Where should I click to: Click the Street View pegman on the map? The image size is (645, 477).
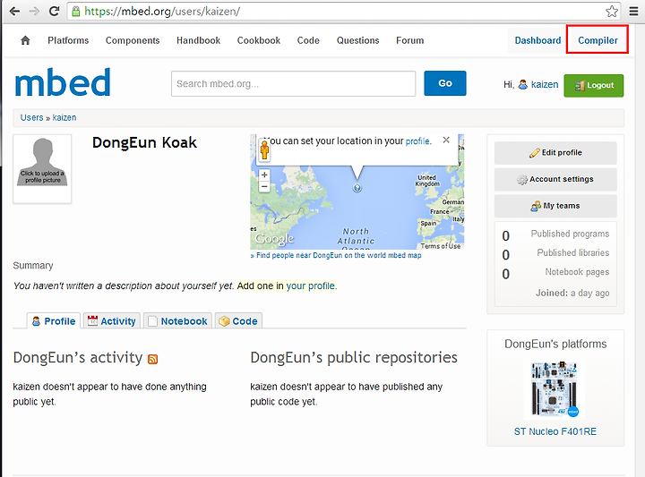tap(264, 149)
